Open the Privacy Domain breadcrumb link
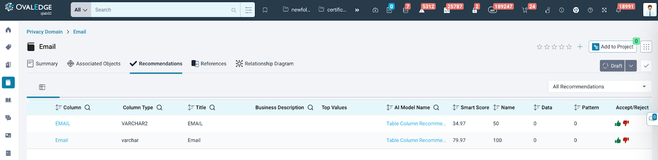The height and width of the screenshot is (160, 658). pyautogui.click(x=44, y=32)
